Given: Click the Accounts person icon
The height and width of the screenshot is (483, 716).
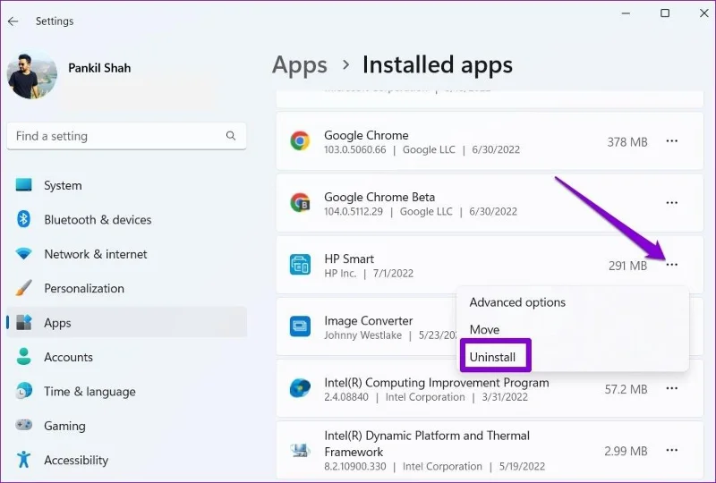Looking at the screenshot, I should [24, 357].
